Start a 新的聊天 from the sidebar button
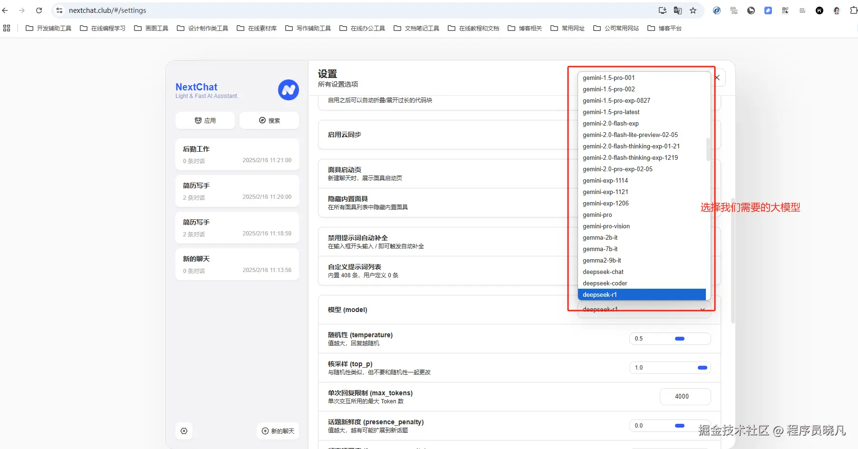This screenshot has height=449, width=858. 278,431
